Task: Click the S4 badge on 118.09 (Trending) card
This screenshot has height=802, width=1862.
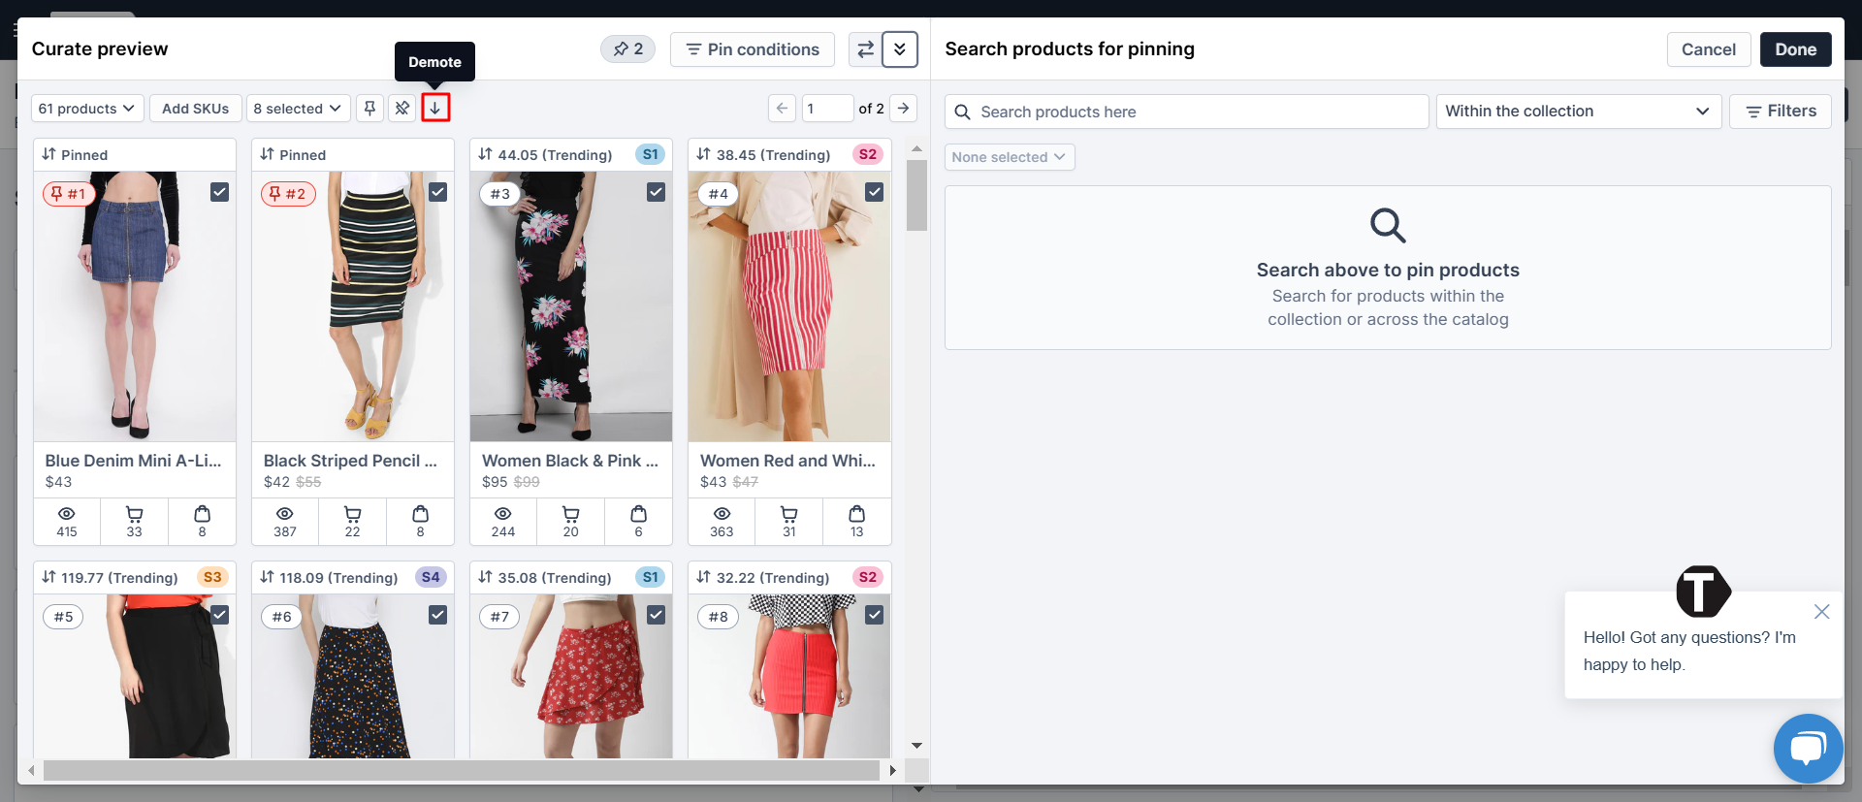Action: [x=431, y=577]
